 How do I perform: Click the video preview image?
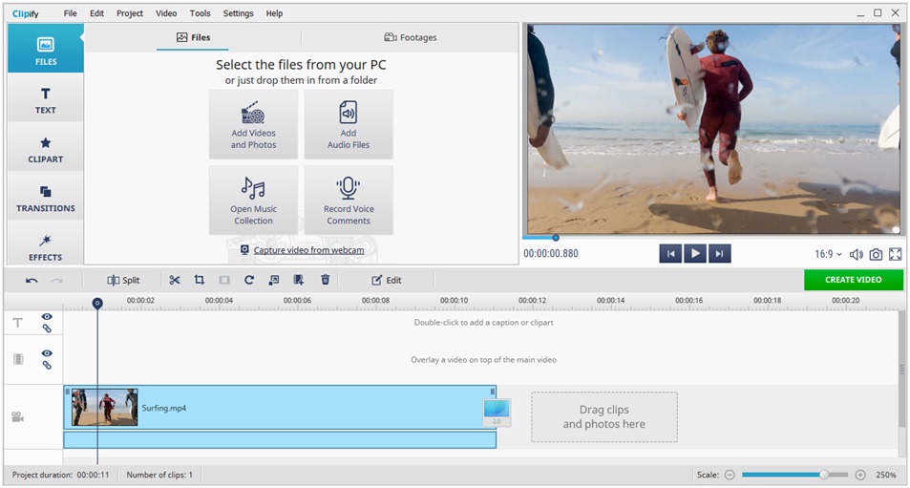713,129
